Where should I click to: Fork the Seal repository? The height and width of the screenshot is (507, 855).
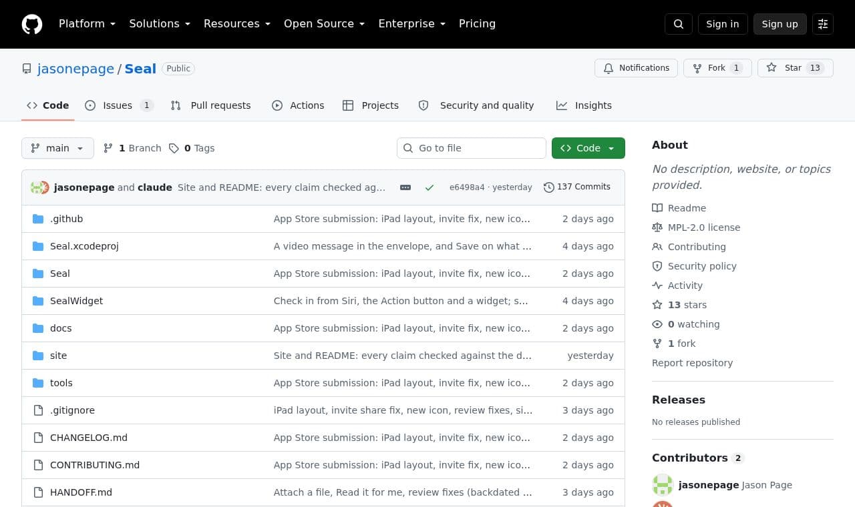coord(717,68)
